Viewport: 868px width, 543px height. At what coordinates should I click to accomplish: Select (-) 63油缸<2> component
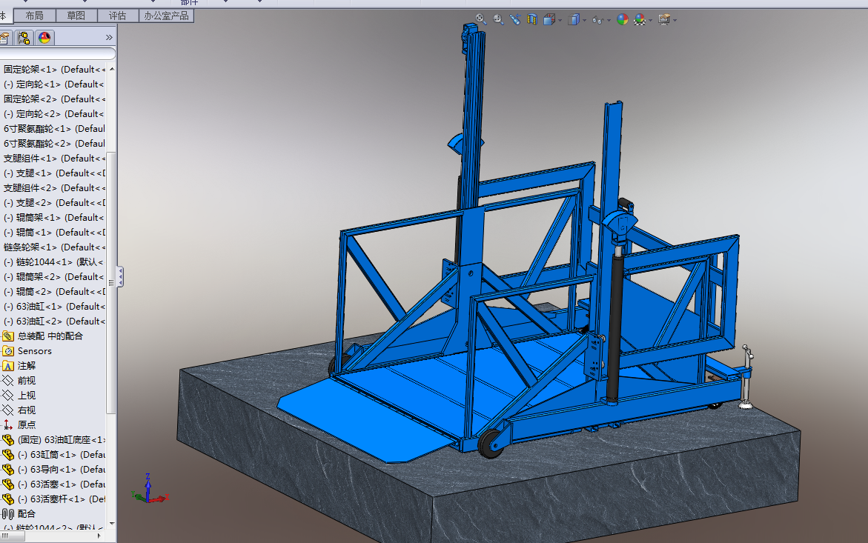pos(53,322)
